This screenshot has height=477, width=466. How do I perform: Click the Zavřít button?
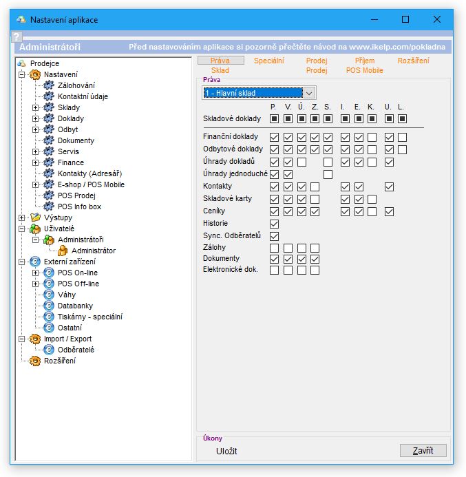[423, 451]
